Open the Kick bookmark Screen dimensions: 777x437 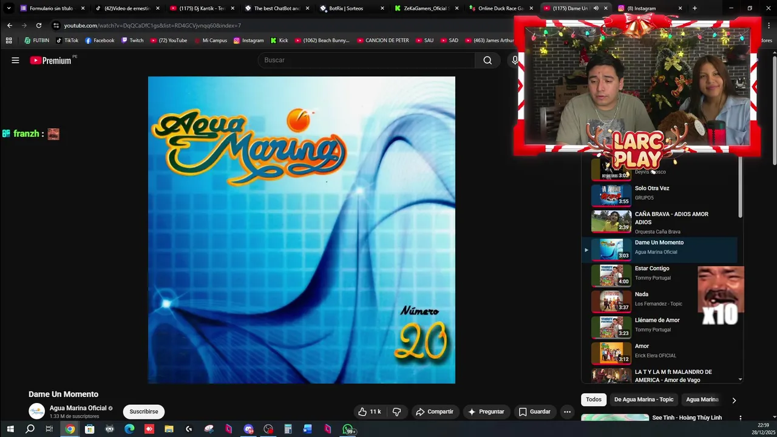(x=279, y=41)
